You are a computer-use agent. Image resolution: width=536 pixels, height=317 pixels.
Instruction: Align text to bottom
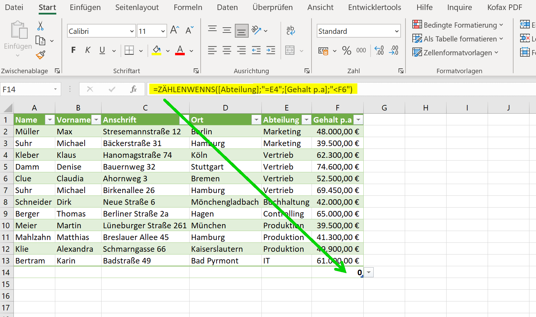point(241,31)
